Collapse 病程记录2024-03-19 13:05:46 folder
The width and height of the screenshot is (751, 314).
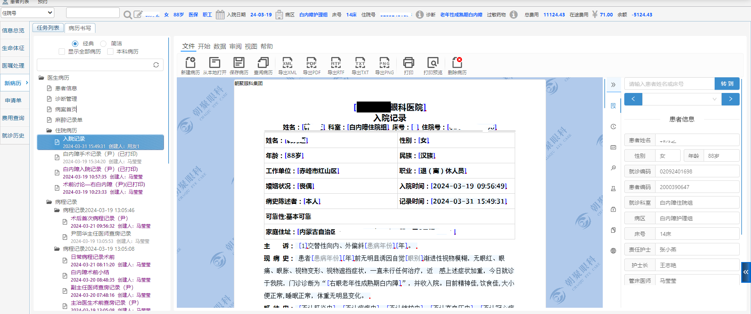(57, 210)
